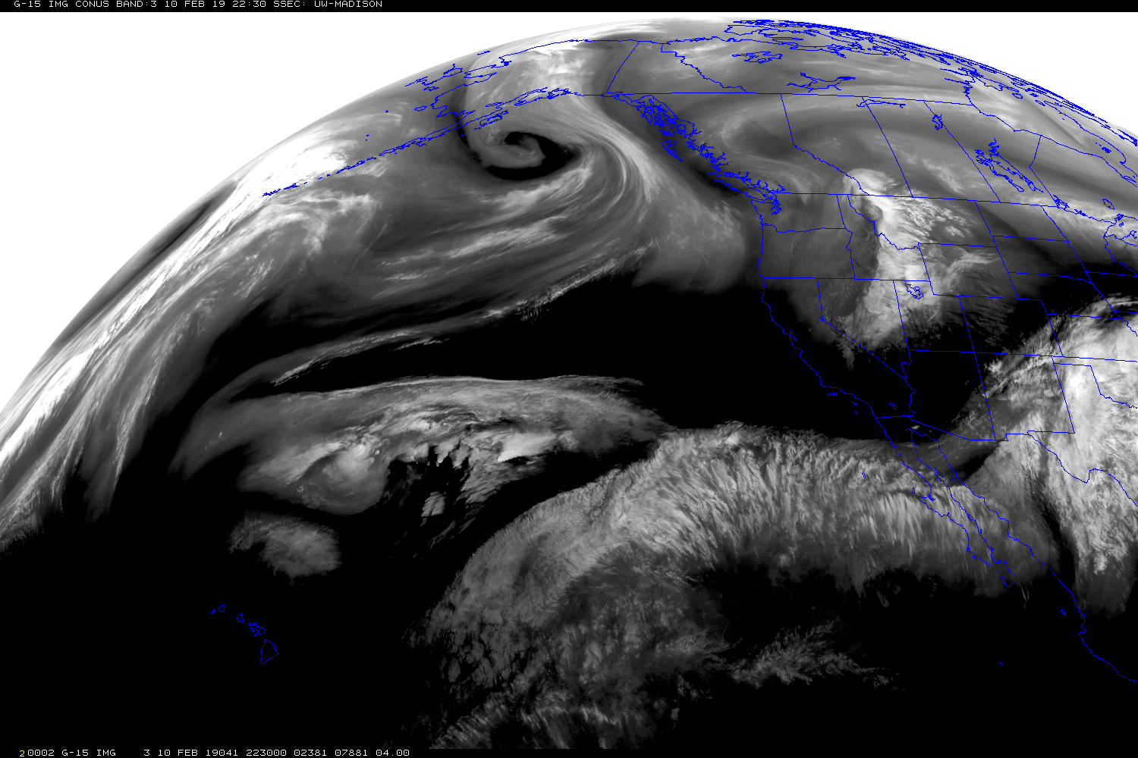Click the Big Island of Hawaii outline

pyautogui.click(x=269, y=652)
